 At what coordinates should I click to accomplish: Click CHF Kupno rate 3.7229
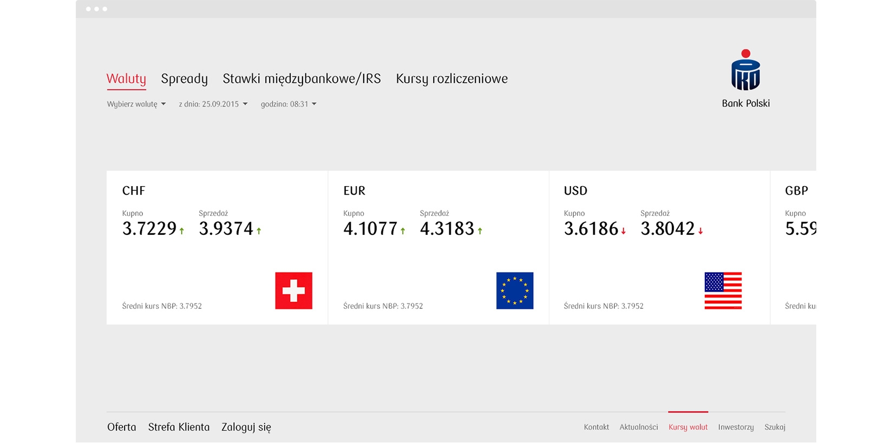pos(149,229)
